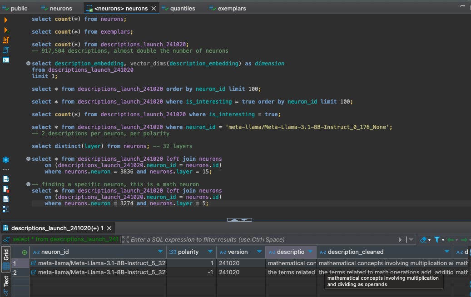The height and width of the screenshot is (297, 471).
Task: Click the SQL expression filter input field
Action: 259,239
